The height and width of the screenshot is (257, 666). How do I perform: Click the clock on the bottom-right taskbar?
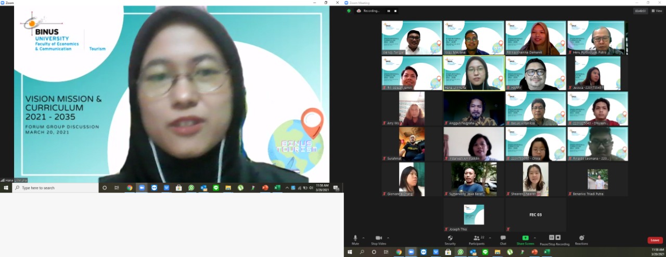(657, 252)
